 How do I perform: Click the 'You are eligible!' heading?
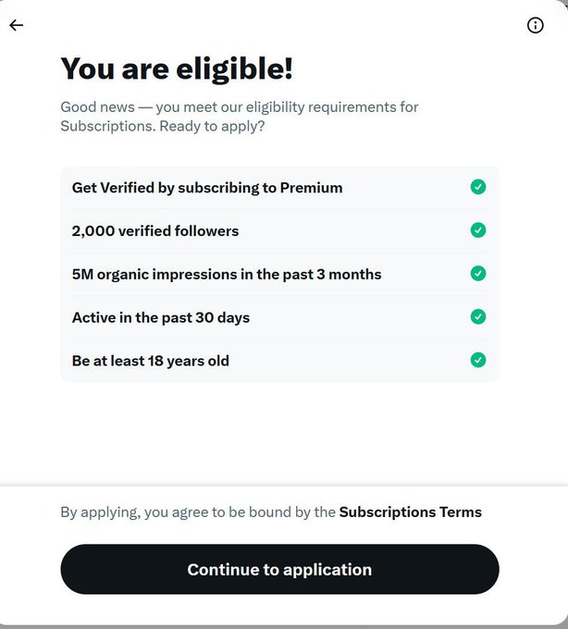pos(176,69)
